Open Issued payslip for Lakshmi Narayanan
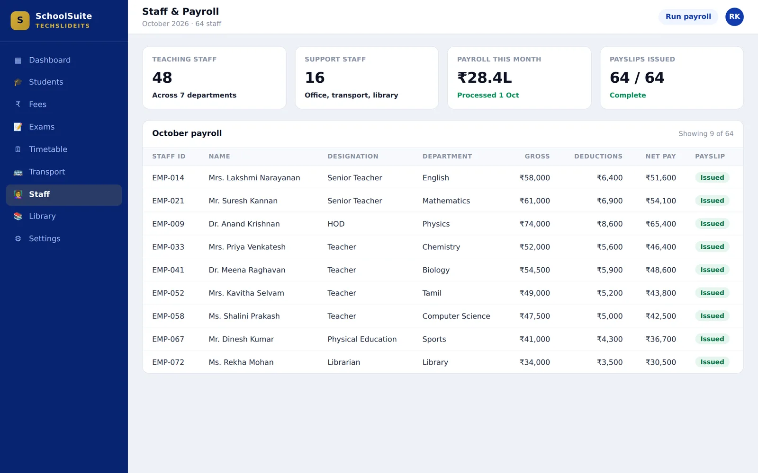The width and height of the screenshot is (758, 473). [712, 177]
